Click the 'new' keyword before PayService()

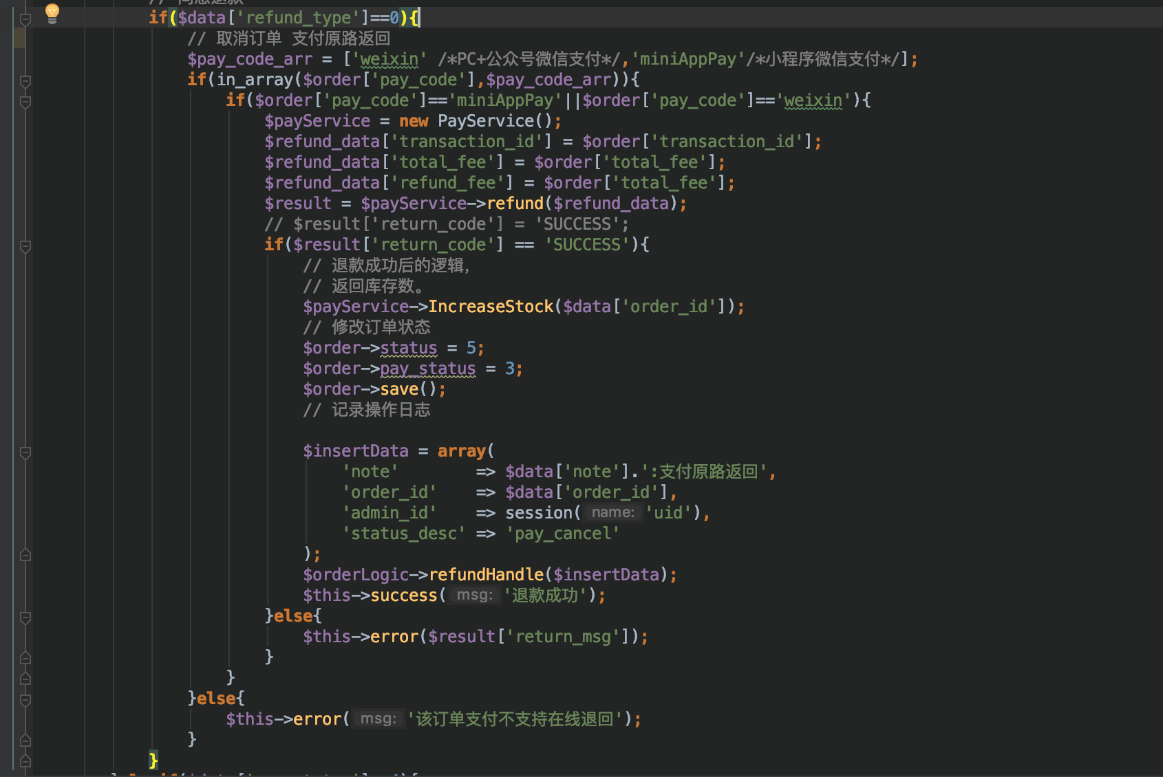(414, 121)
